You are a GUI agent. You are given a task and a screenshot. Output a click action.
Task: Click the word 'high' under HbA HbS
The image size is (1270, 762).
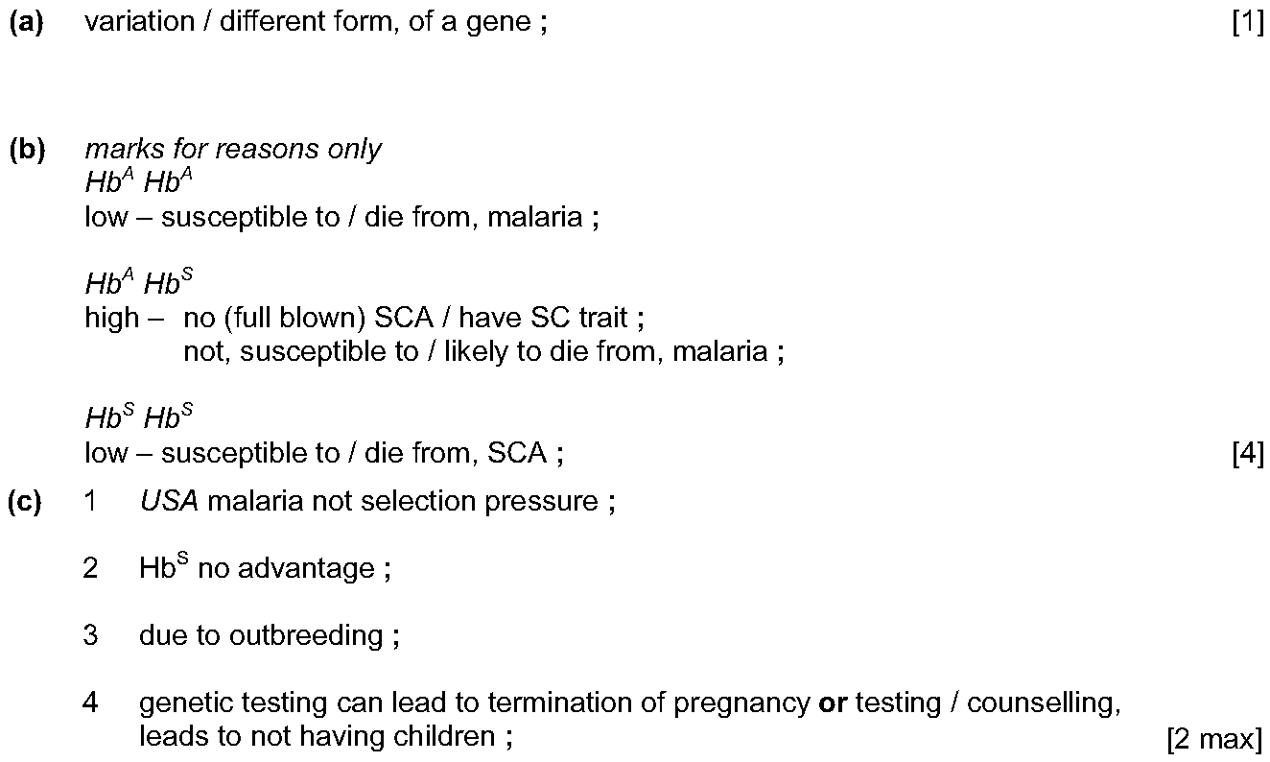coord(112,318)
